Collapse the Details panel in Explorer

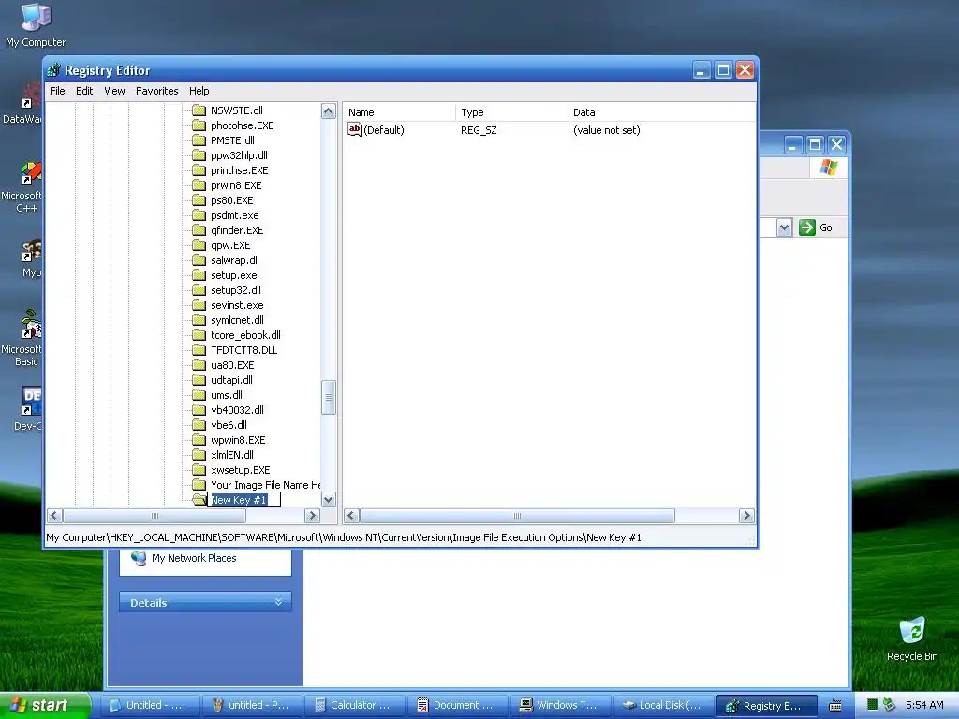click(278, 602)
